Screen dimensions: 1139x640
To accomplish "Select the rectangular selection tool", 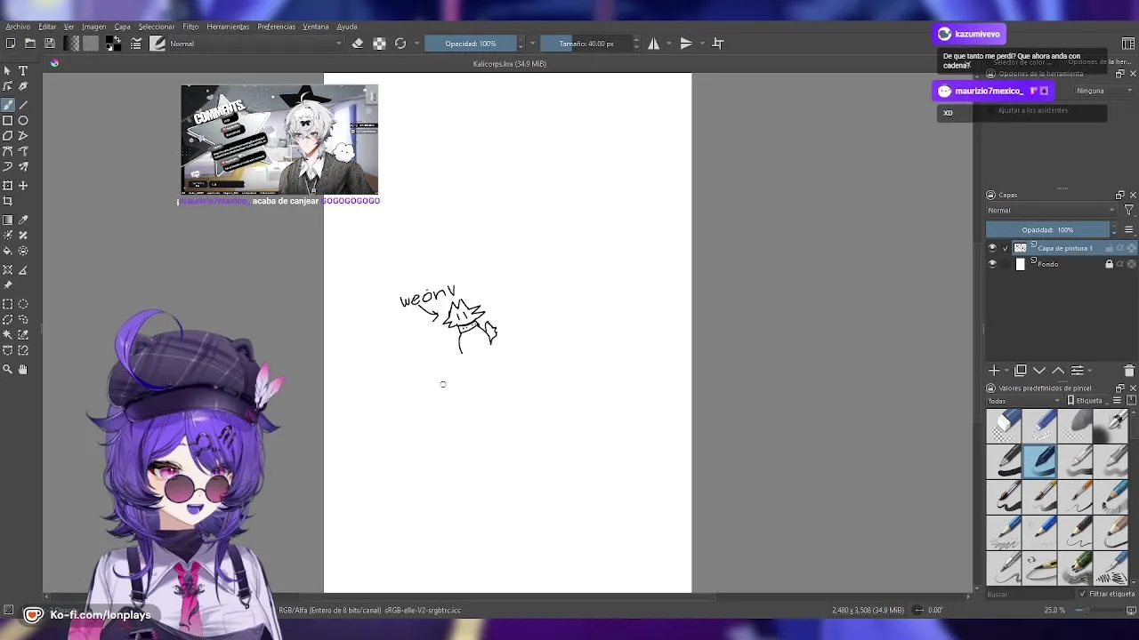I will click(8, 304).
